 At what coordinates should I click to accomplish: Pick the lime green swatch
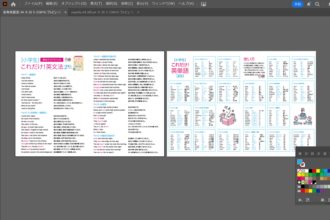(307, 175)
